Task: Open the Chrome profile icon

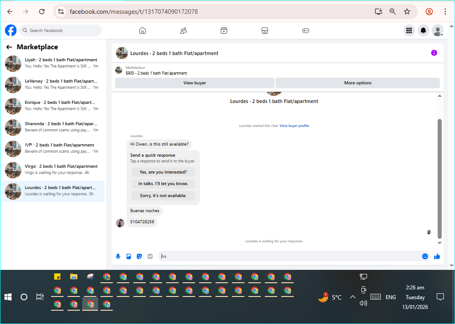Action: pyautogui.click(x=429, y=12)
